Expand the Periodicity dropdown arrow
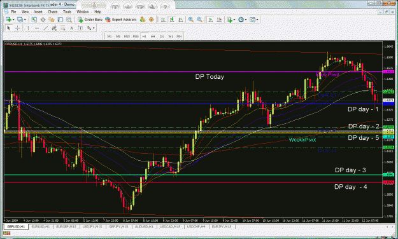The width and height of the screenshot is (398, 239). coord(246,20)
